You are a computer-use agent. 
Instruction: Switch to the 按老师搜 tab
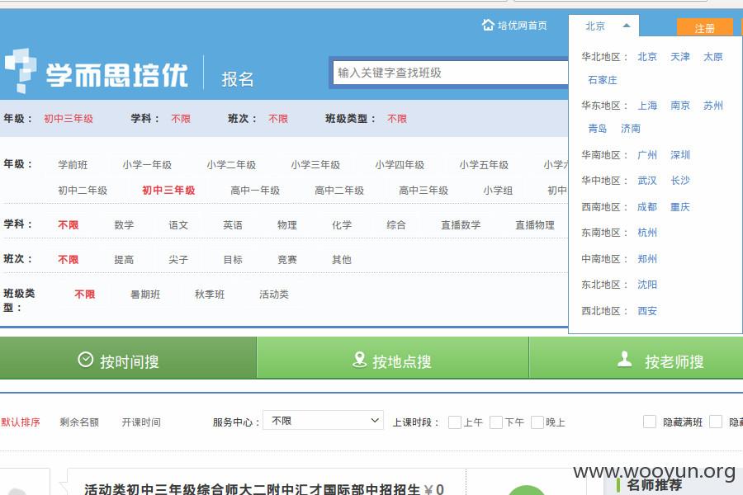(x=636, y=359)
